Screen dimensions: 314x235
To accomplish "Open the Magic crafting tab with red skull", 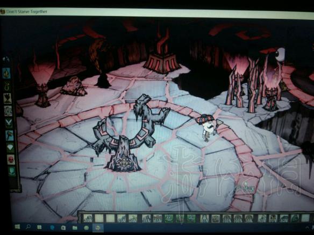I will pos(11,160).
